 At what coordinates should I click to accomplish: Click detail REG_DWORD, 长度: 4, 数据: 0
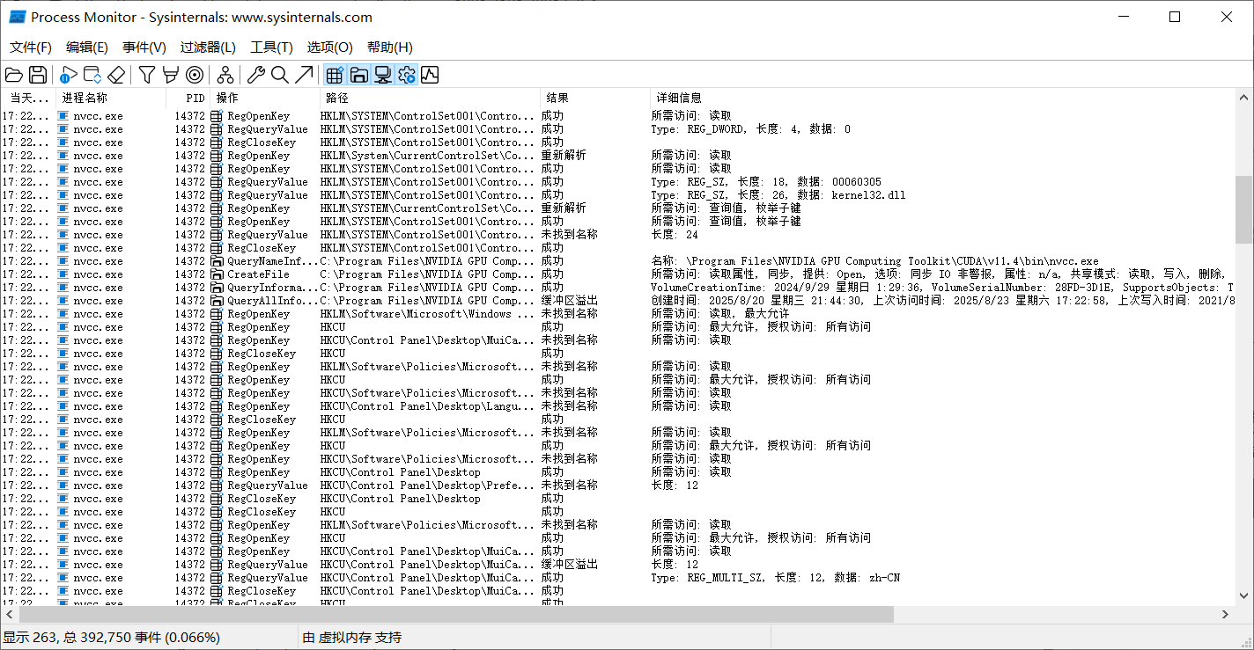click(750, 129)
